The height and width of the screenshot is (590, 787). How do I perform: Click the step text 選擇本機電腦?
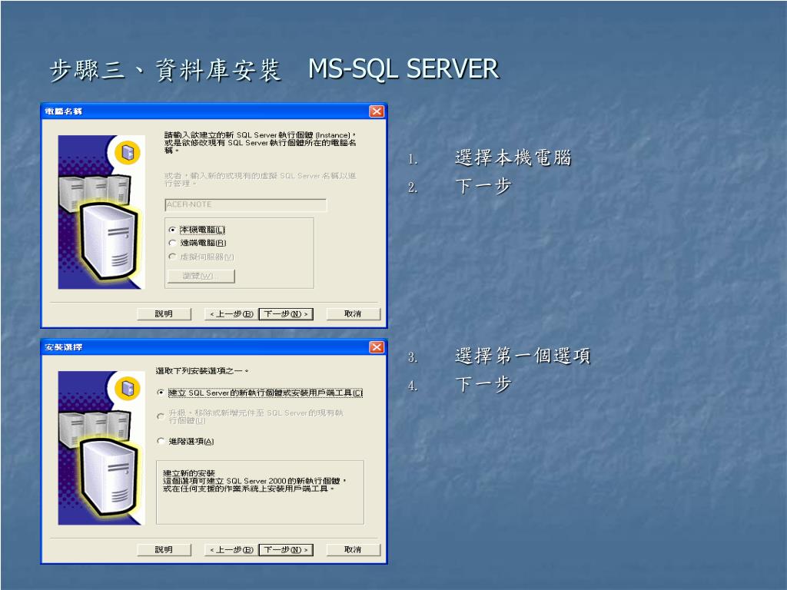(x=513, y=158)
